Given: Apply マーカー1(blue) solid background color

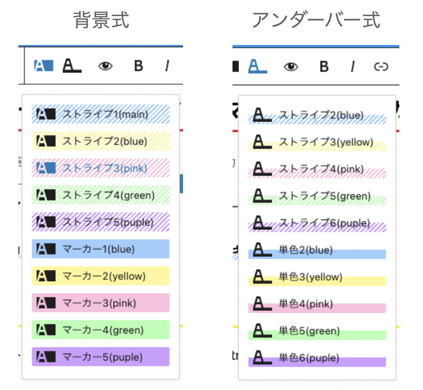Looking at the screenshot, I should tap(101, 249).
